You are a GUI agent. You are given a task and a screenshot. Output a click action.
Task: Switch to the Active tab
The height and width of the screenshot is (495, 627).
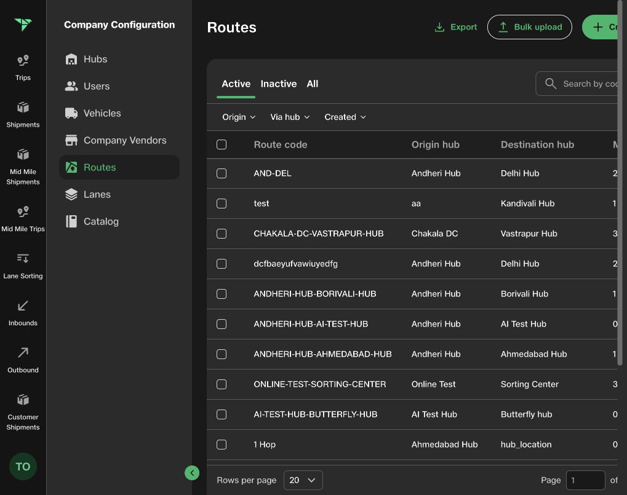pyautogui.click(x=236, y=84)
